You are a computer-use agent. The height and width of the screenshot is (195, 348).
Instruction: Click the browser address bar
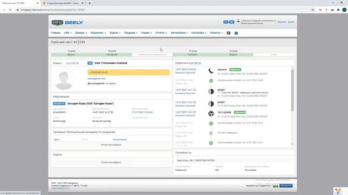pos(163,10)
